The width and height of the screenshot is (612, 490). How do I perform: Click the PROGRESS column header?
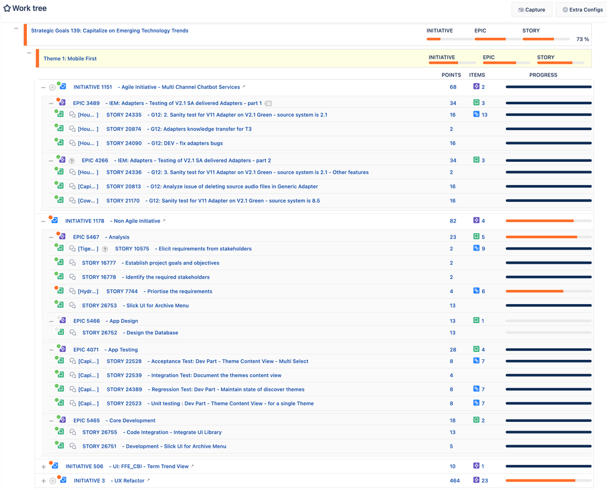point(543,75)
